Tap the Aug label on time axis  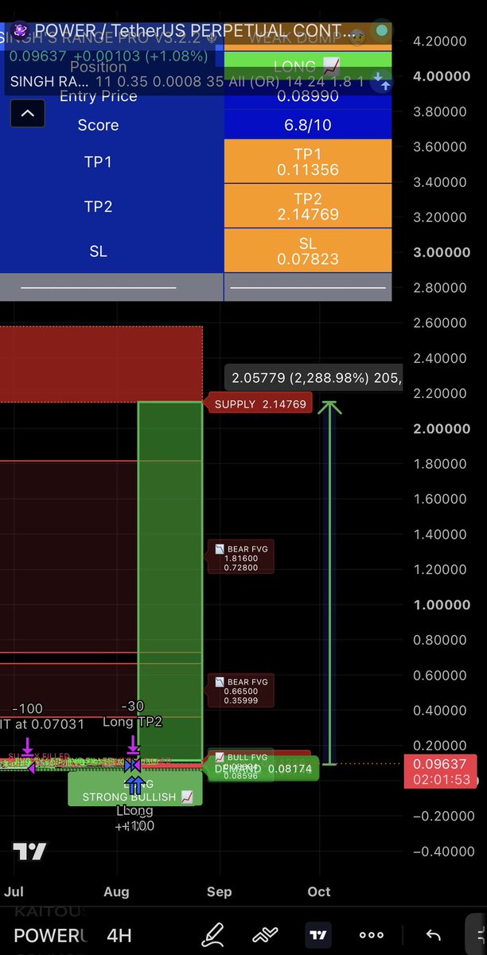click(116, 891)
